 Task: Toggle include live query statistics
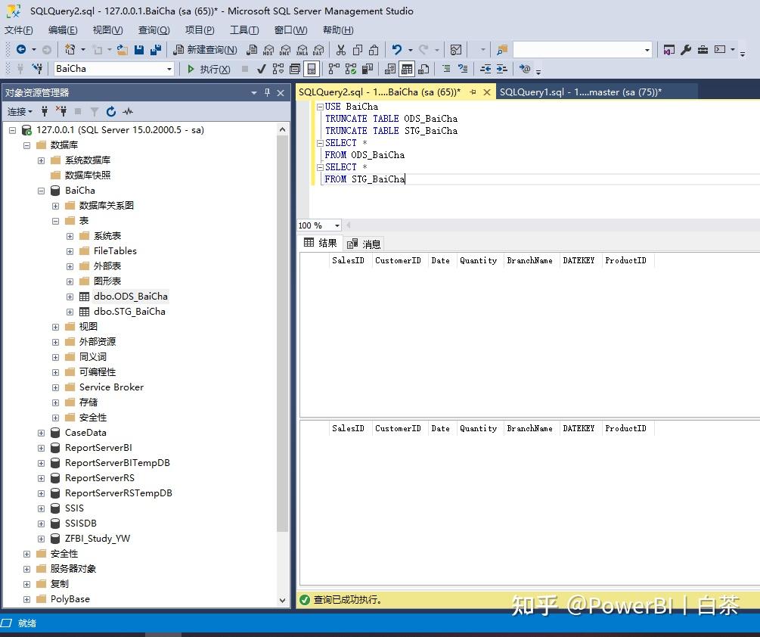tap(350, 69)
